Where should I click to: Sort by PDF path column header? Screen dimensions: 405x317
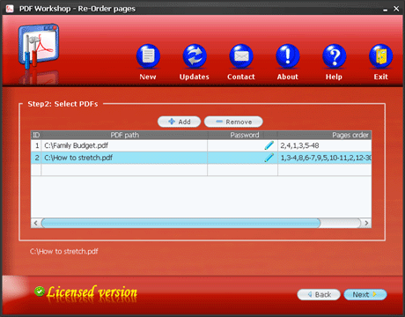coord(124,135)
